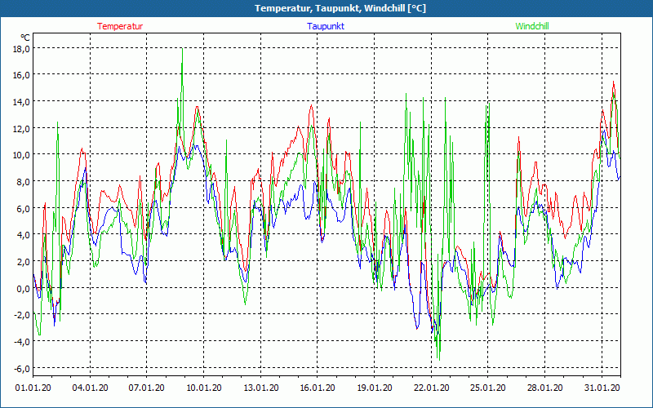653x408 pixels.
Task: Click the 04.01.20 date label
Action: click(x=90, y=388)
